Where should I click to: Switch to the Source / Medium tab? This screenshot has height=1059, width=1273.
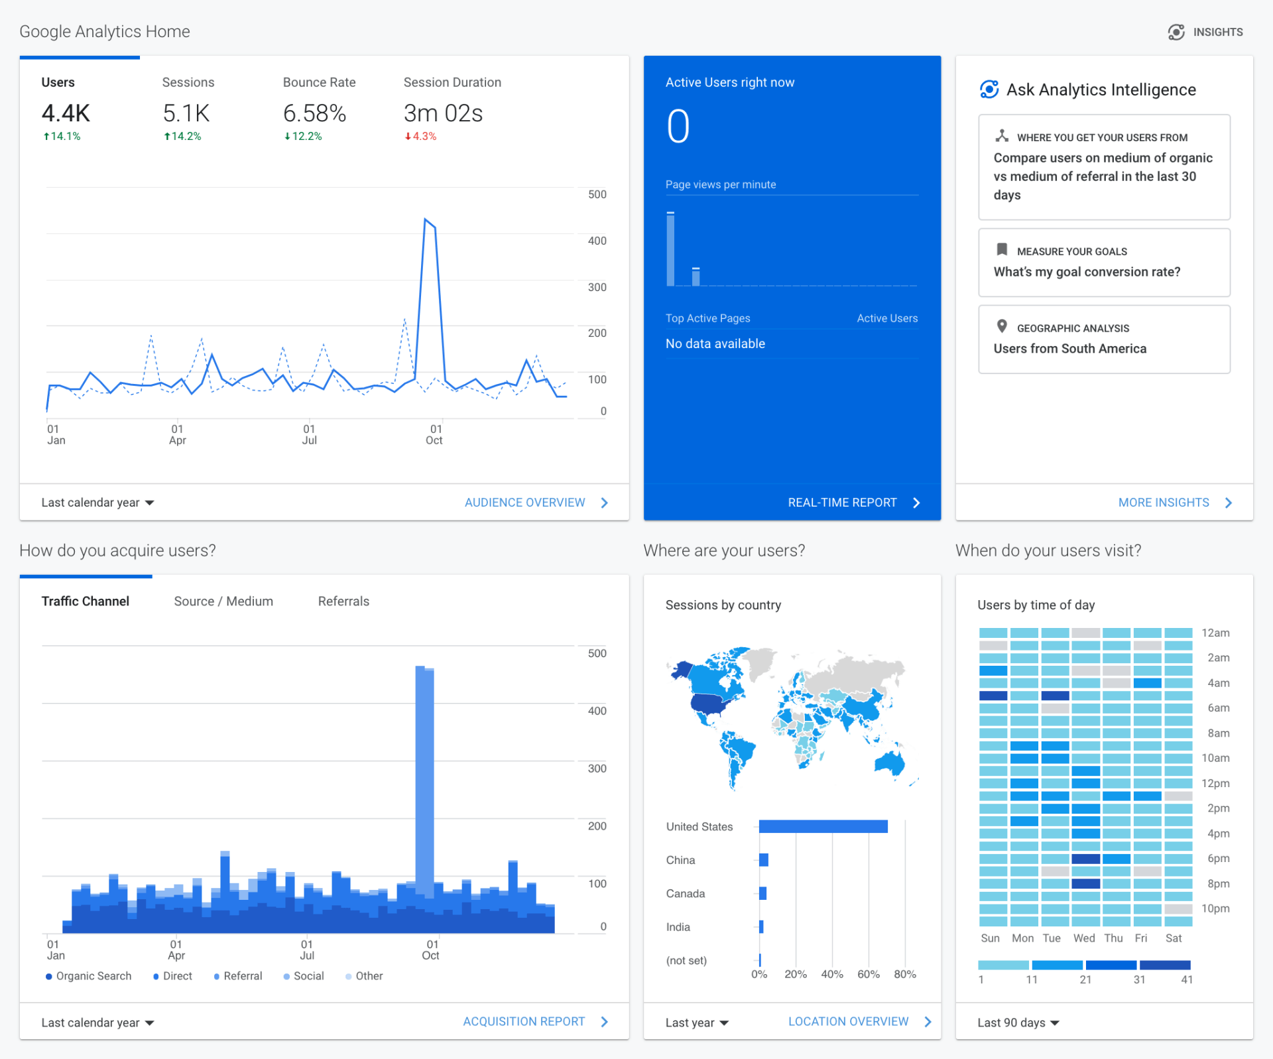[223, 601]
